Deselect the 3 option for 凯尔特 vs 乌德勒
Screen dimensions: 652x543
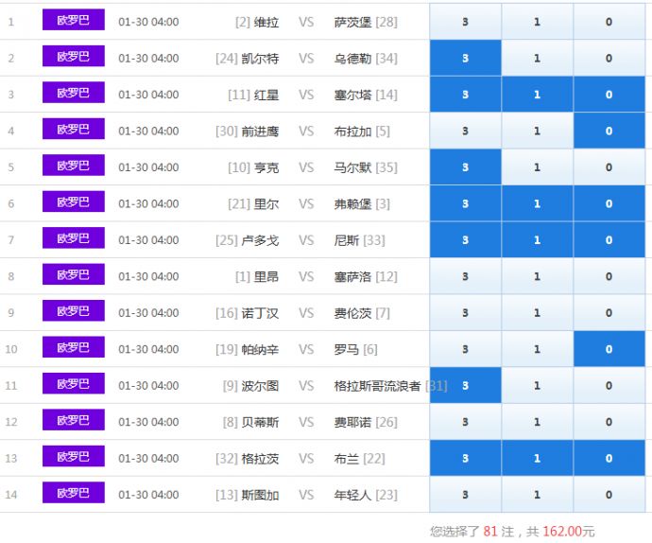coord(465,59)
